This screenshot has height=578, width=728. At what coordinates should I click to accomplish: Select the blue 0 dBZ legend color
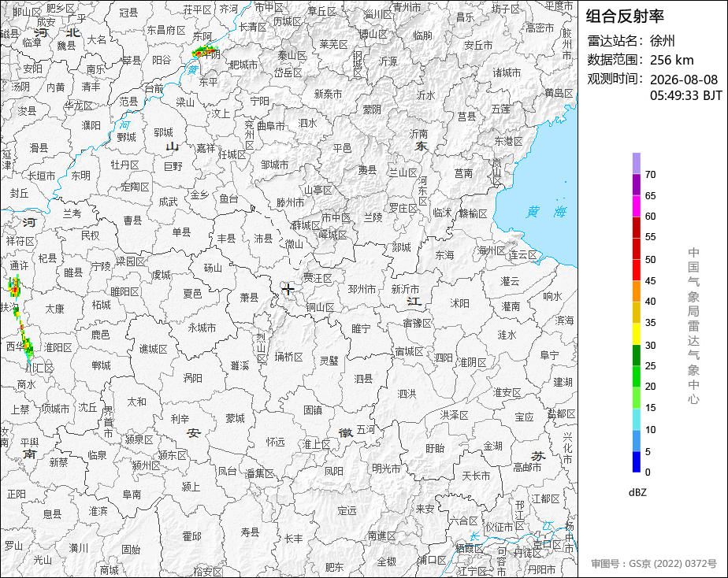[636, 462]
